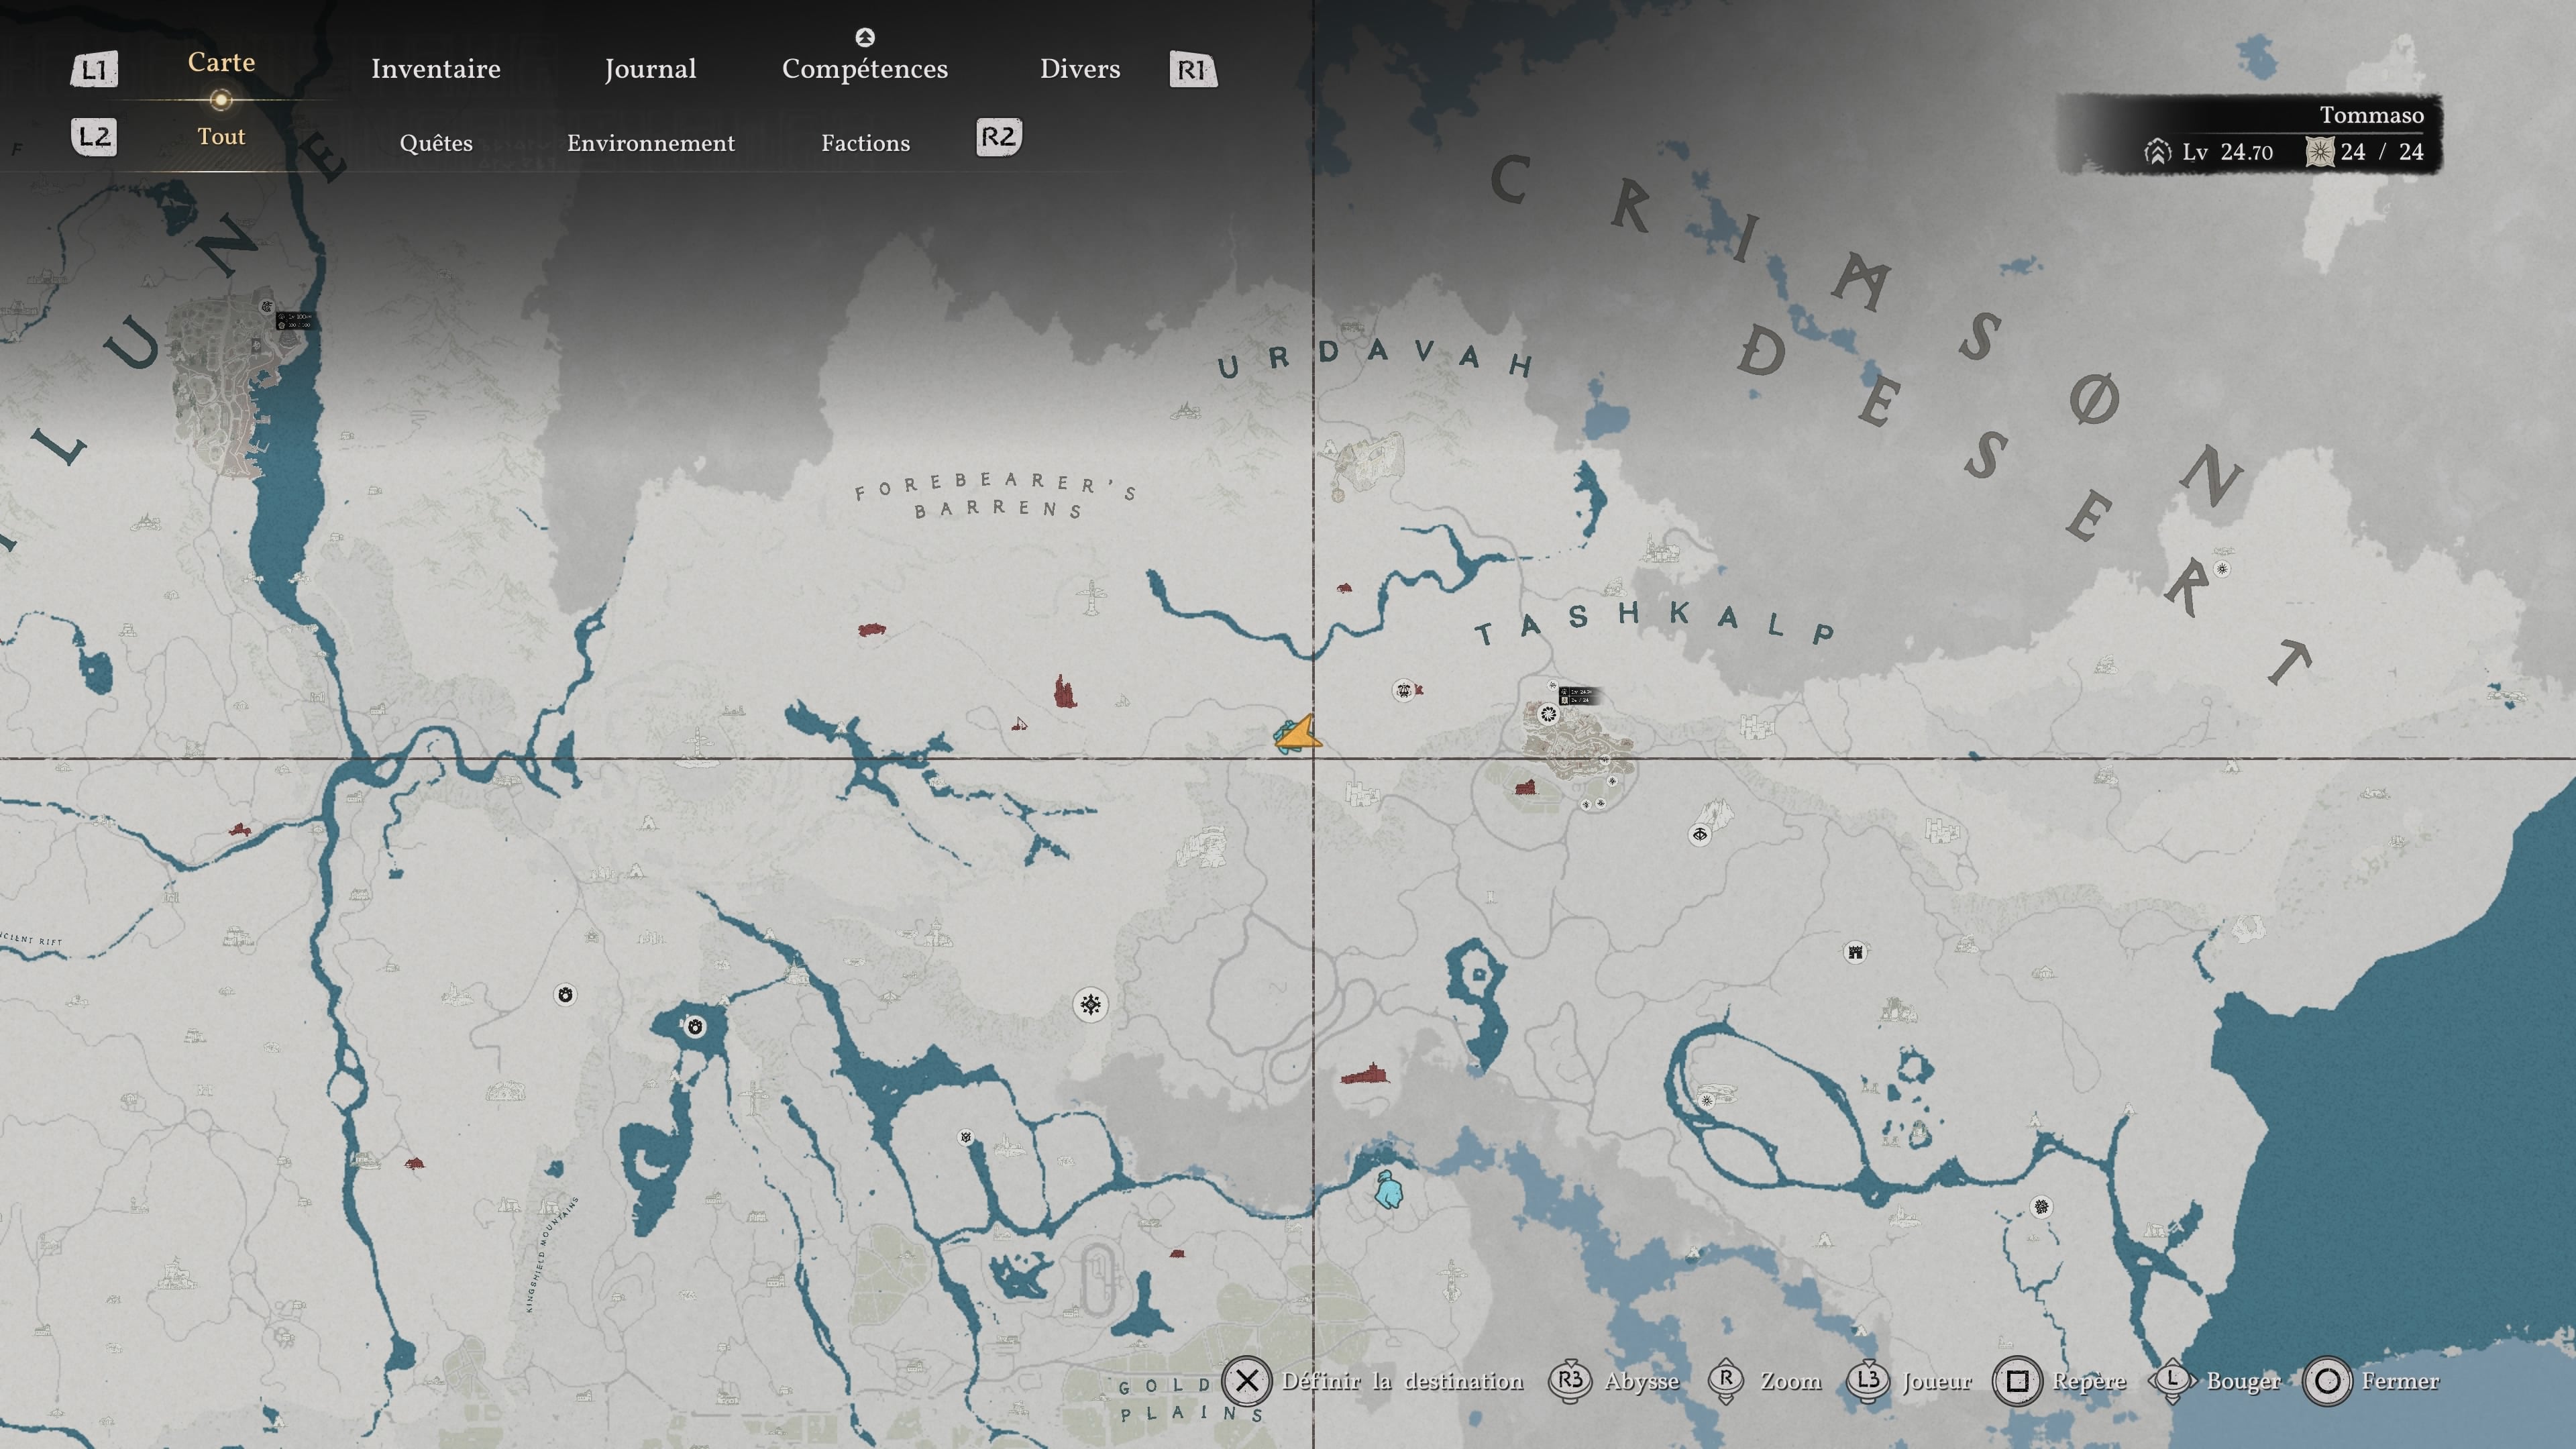Click the KINGSHIELD MOUNTAINS label
This screenshot has width=2576, height=1449.
(x=552, y=1254)
